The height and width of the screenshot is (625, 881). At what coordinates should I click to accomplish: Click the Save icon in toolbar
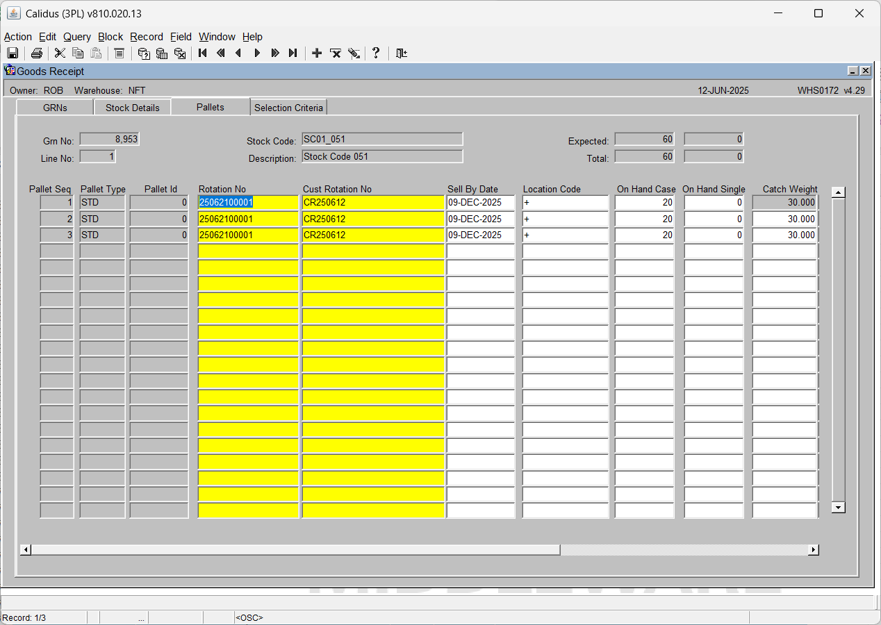coord(13,53)
